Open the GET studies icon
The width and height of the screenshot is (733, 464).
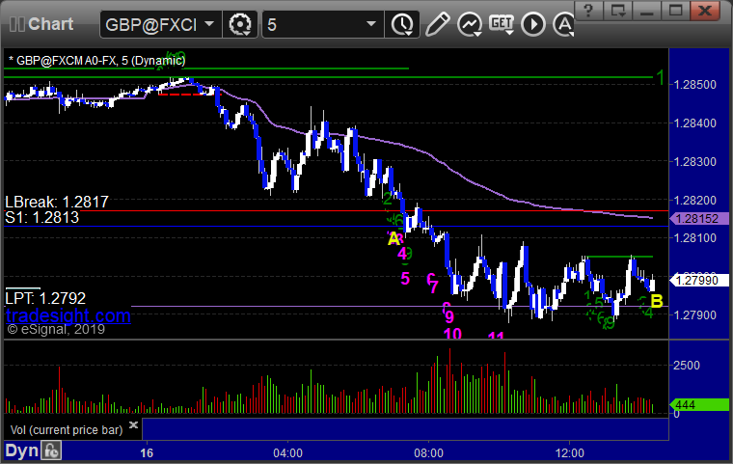[502, 24]
